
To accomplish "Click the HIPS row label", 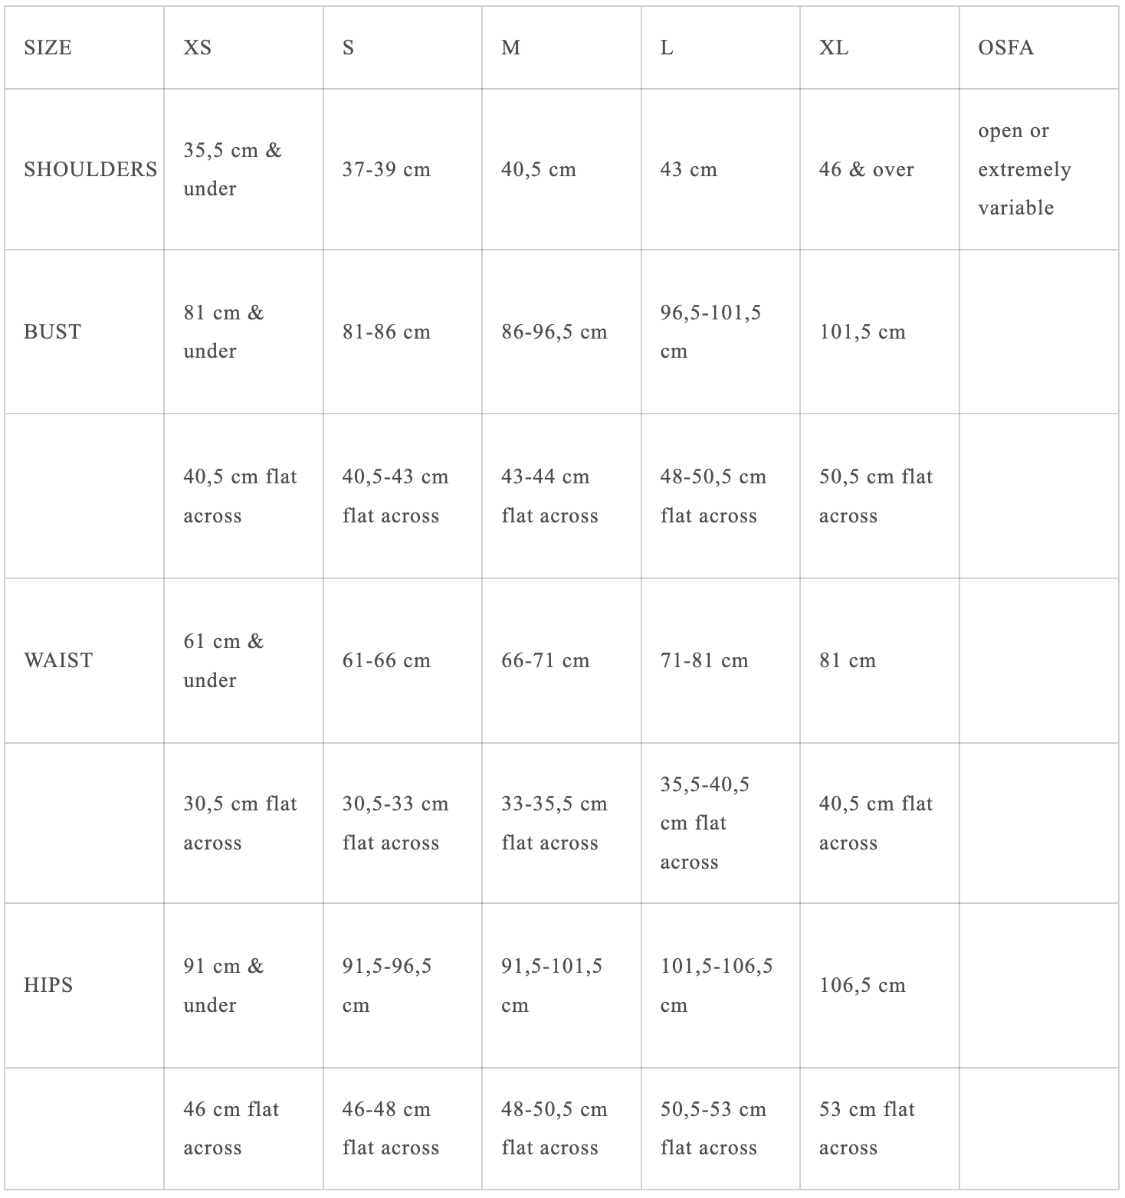I will tap(48, 985).
